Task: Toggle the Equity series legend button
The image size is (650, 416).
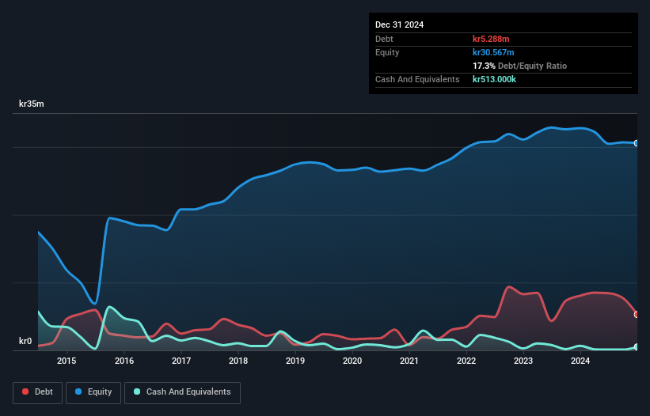Action: pos(93,392)
